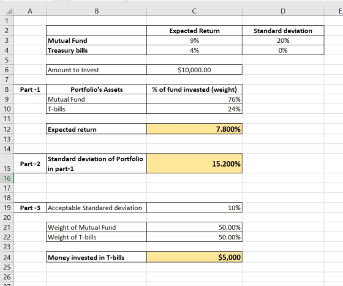
Task: Click the highlighted $5,000 cell
Action: pyautogui.click(x=194, y=257)
